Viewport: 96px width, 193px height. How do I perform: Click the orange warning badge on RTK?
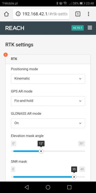pos(6,54)
